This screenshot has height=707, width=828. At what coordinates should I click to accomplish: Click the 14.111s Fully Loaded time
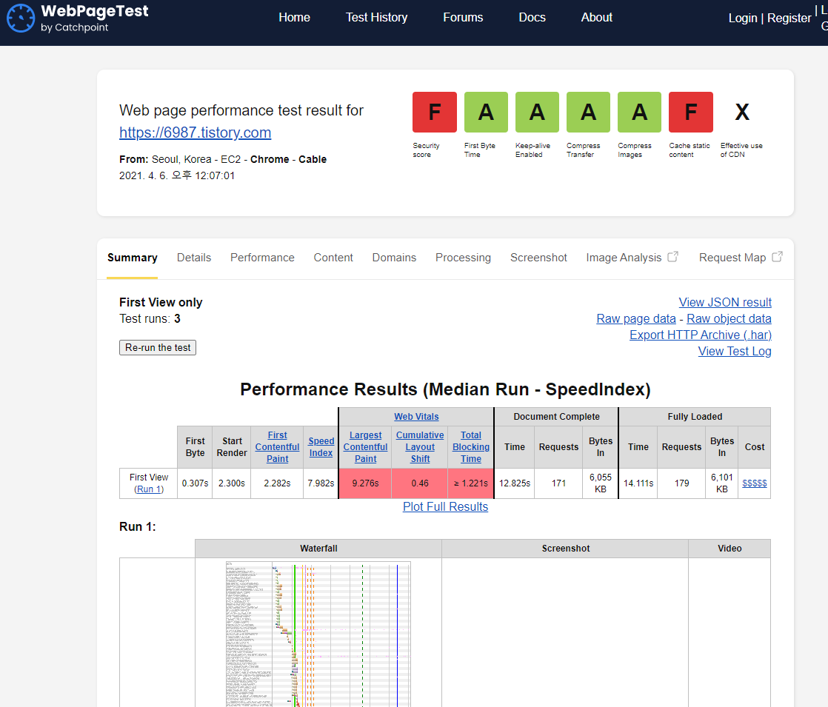638,483
